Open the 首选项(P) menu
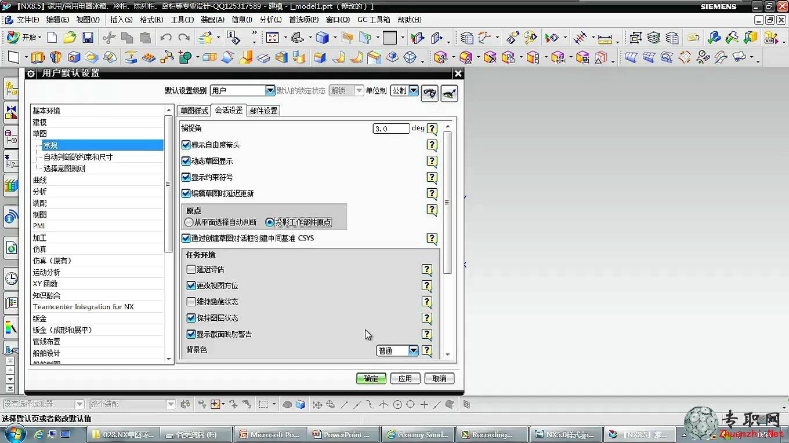 (x=304, y=20)
